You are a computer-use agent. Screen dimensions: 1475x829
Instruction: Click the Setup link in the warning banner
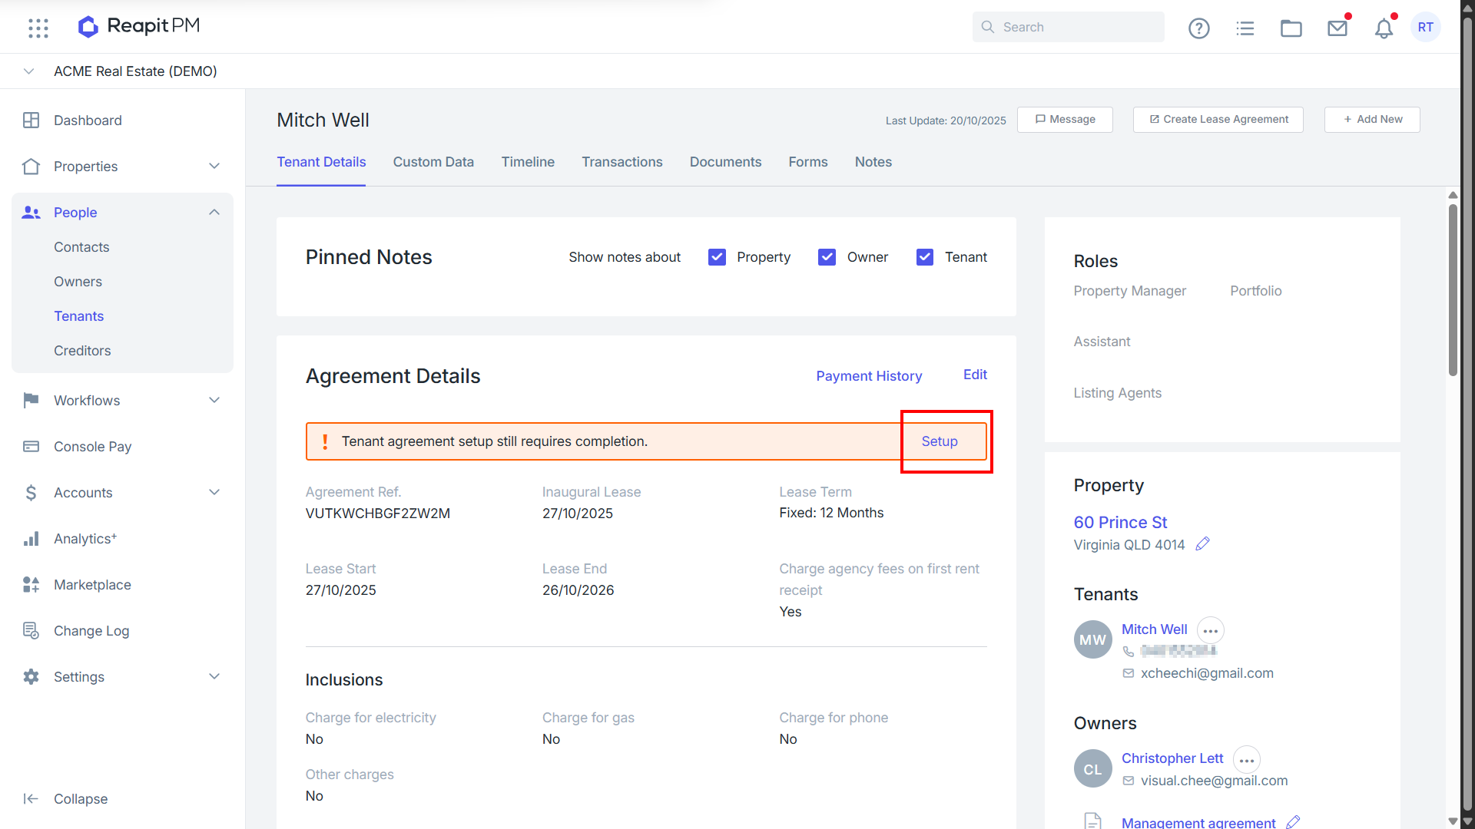tap(940, 441)
